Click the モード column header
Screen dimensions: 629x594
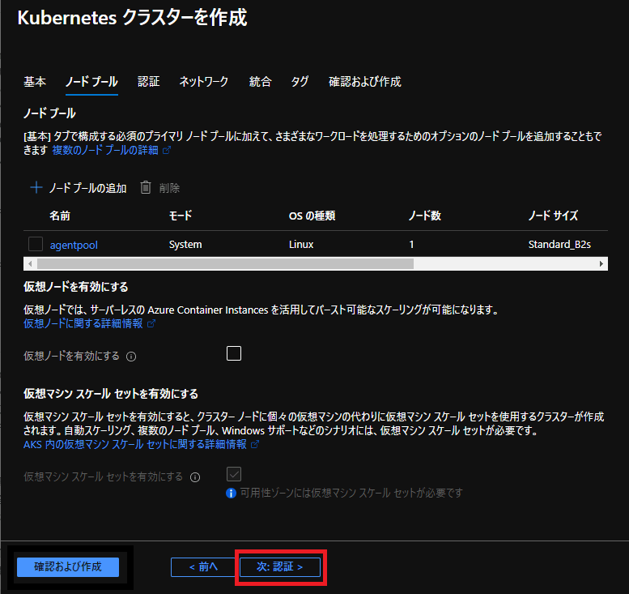(181, 216)
